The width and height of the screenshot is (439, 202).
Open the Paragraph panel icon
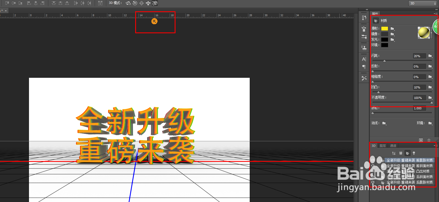pyautogui.click(x=364, y=67)
